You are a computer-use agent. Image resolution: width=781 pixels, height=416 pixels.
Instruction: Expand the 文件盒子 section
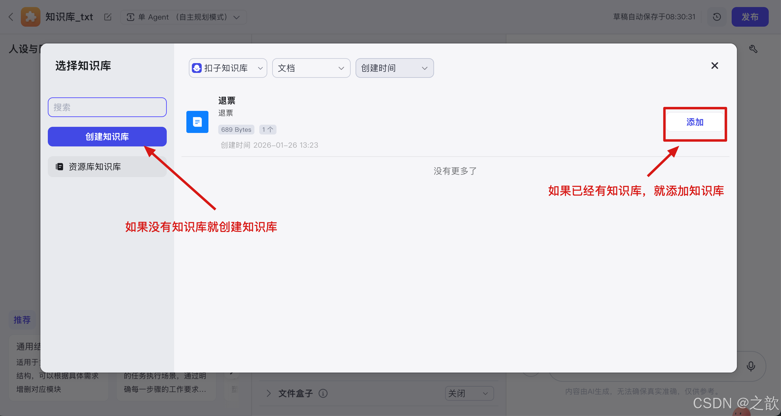[269, 393]
